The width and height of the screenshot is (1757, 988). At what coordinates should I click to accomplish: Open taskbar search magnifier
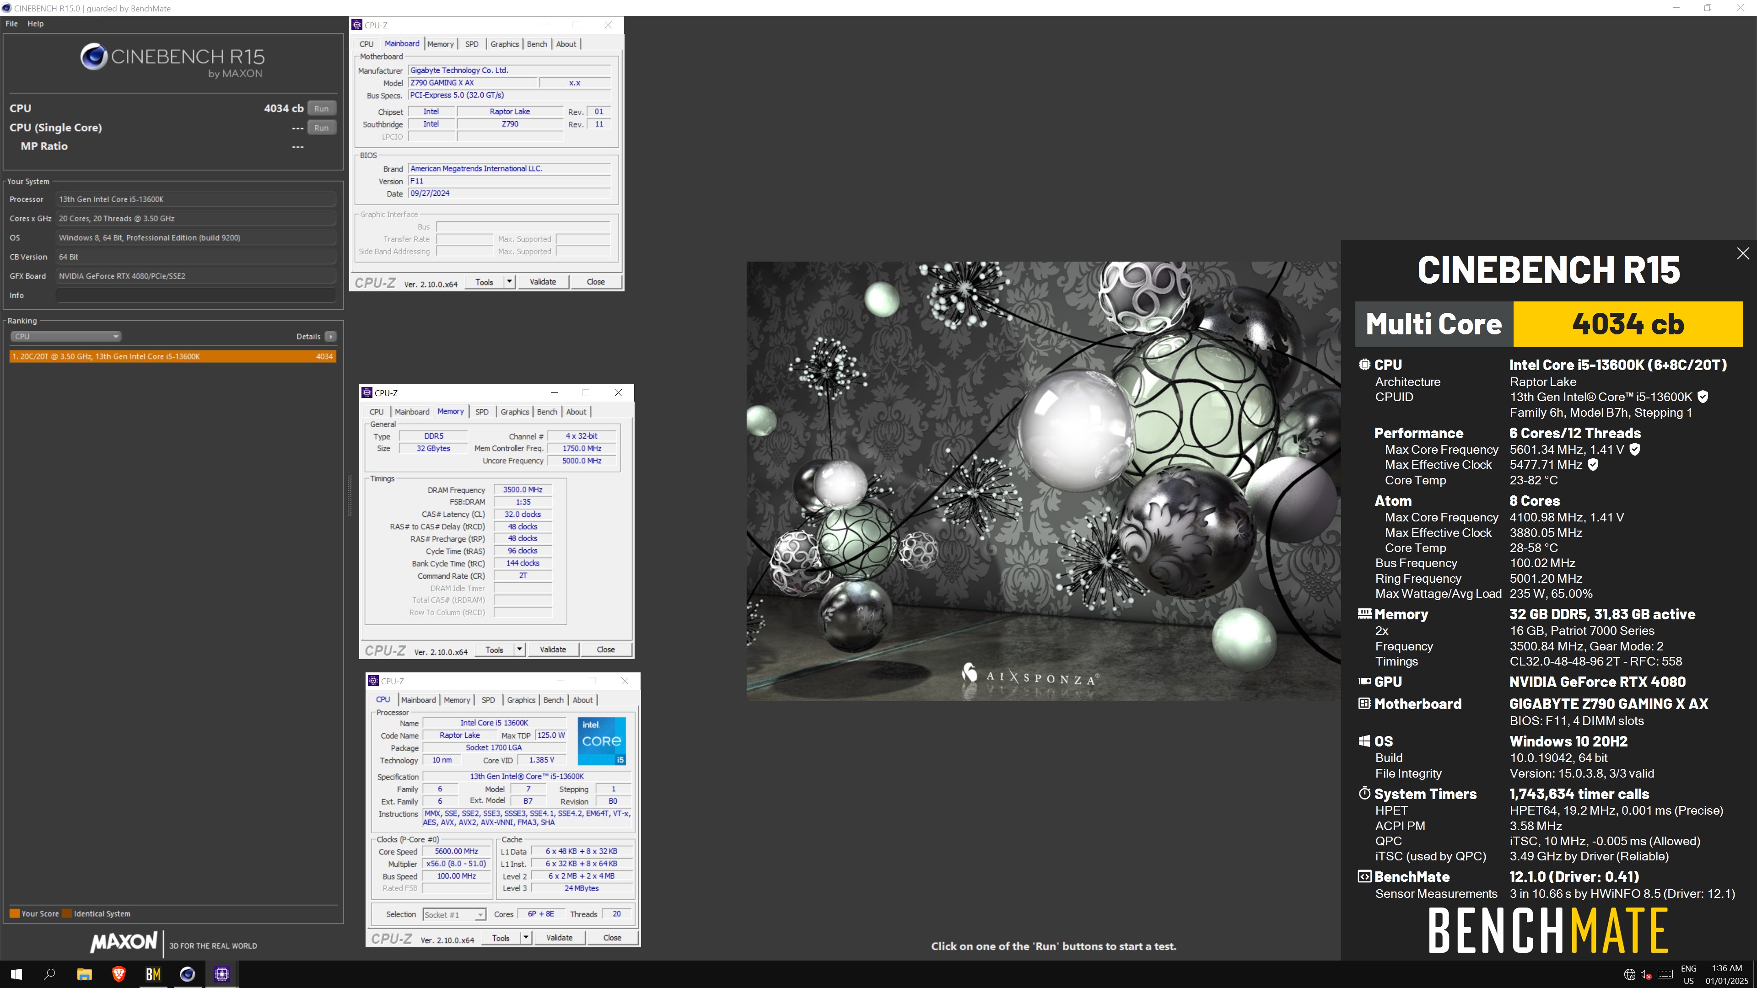pos(50,974)
